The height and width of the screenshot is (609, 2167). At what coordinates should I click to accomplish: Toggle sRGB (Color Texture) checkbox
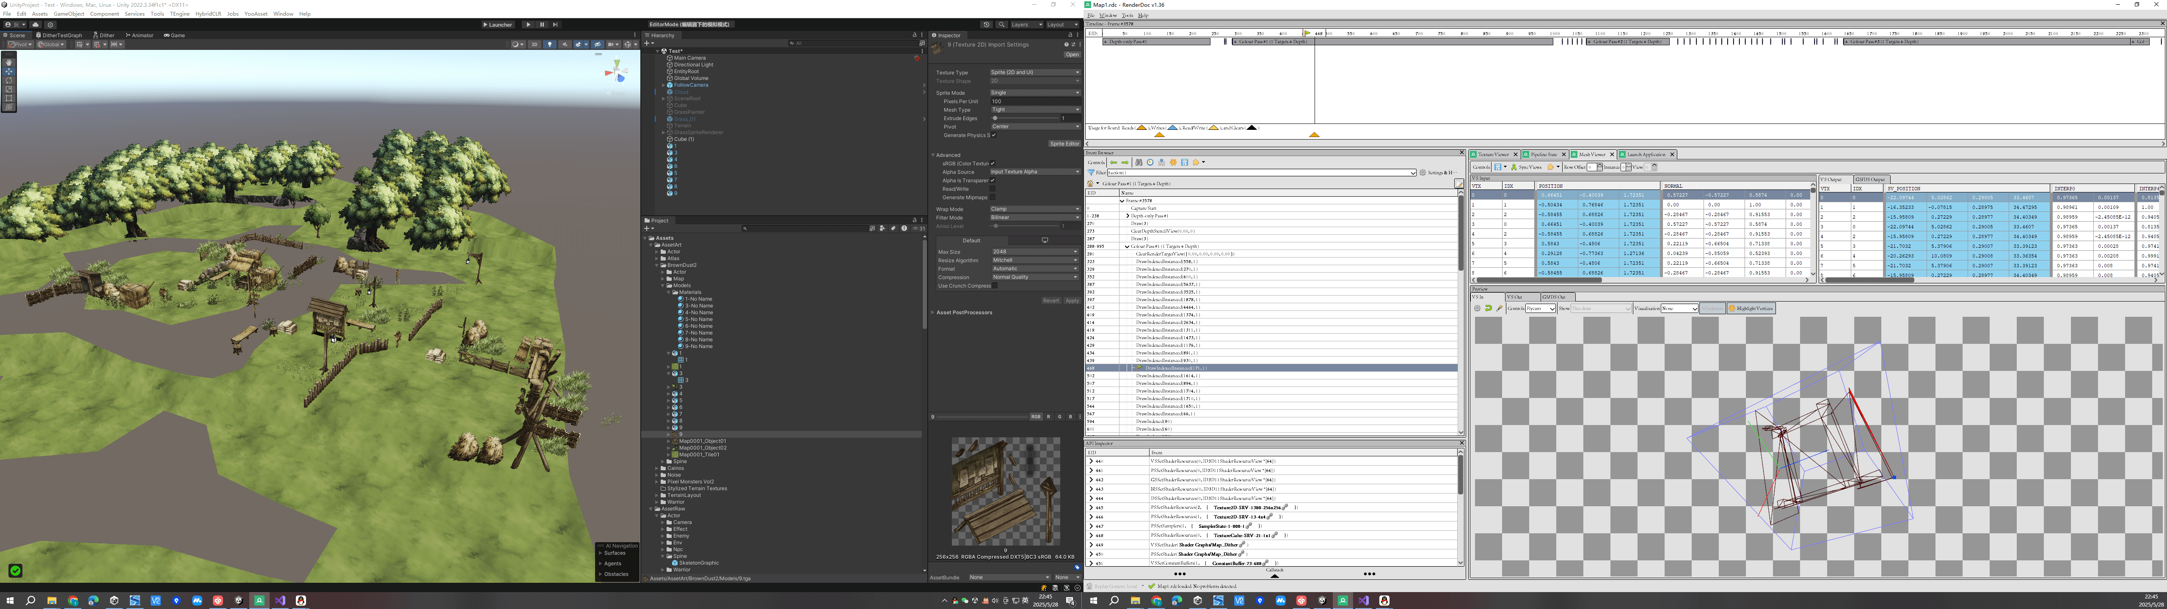[x=993, y=163]
